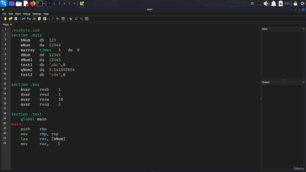Viewport: 306px width, 172px height.
Task: Click the log out icon
Action: pyautogui.click(x=303, y=3)
